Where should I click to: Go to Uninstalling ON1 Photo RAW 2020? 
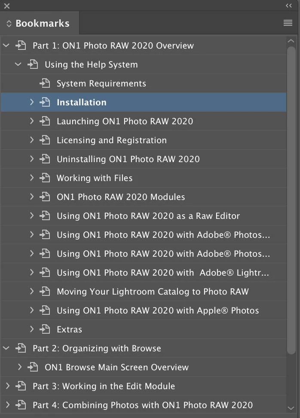click(x=128, y=159)
